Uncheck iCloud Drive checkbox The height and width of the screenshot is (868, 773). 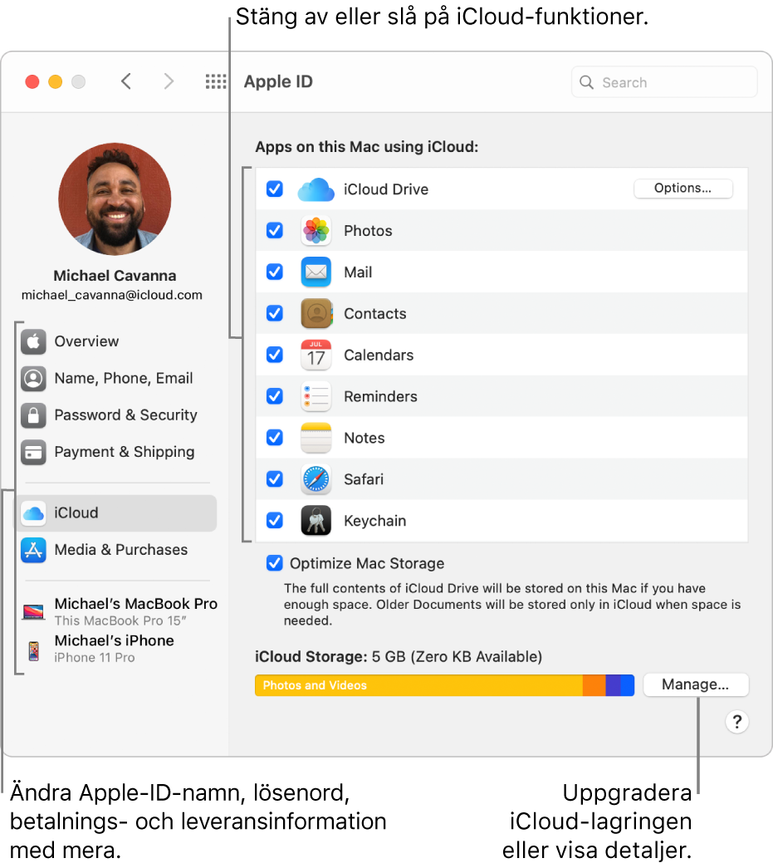click(x=275, y=189)
